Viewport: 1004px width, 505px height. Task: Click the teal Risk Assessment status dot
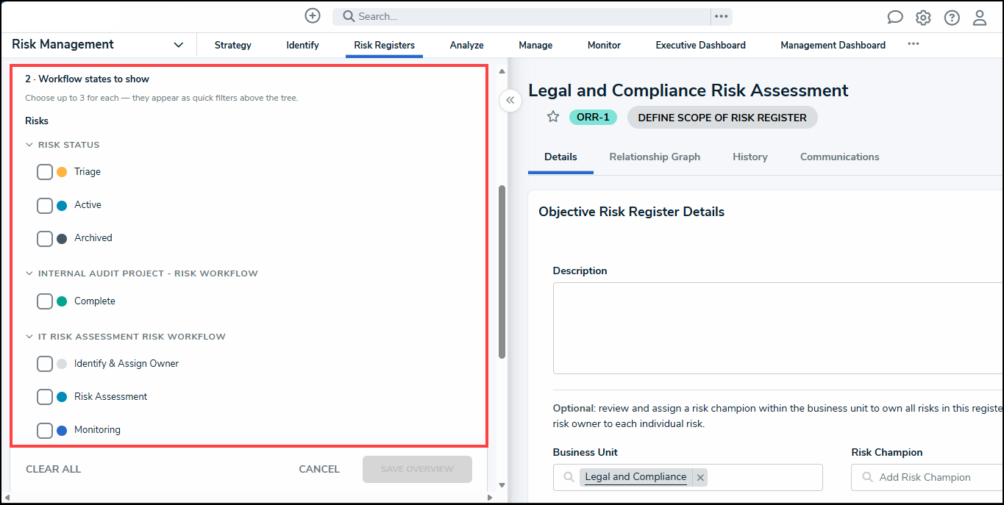pyautogui.click(x=62, y=397)
